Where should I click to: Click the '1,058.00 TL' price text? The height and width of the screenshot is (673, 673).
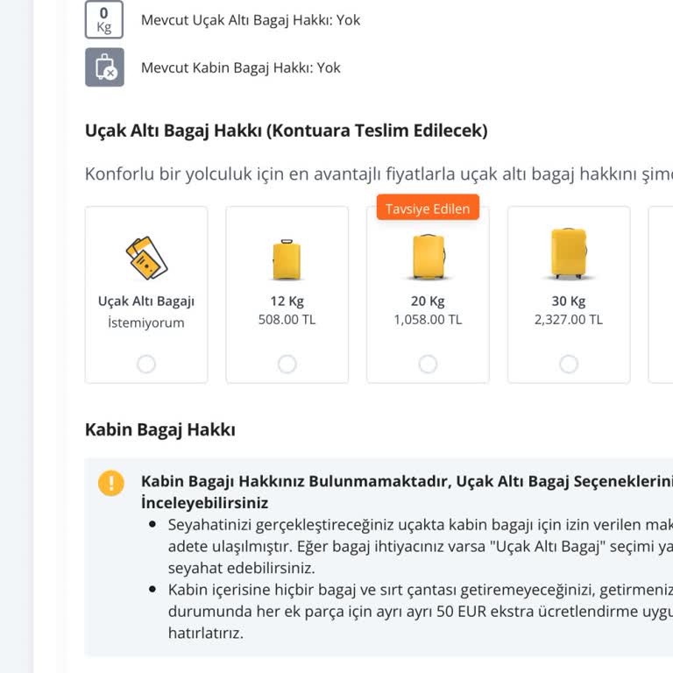[x=428, y=320]
